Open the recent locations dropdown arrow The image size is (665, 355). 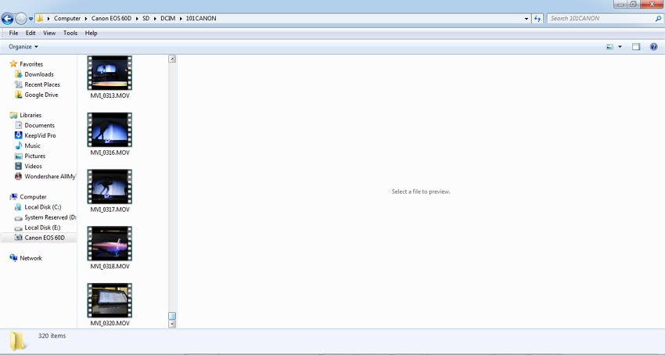click(x=31, y=19)
